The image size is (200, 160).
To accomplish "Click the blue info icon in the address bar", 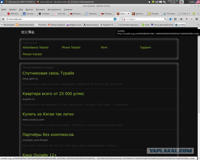I will click(115, 19).
